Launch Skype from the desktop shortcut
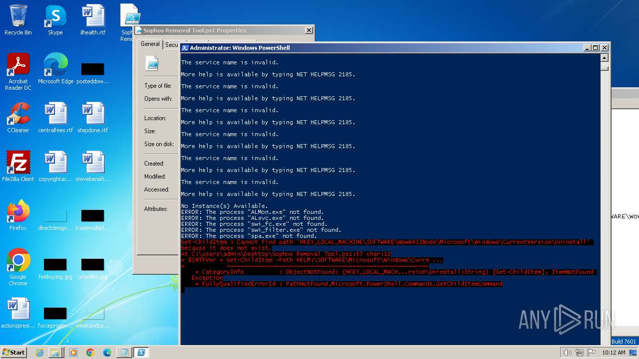Screen dimensions: 639x359 [x=55, y=20]
